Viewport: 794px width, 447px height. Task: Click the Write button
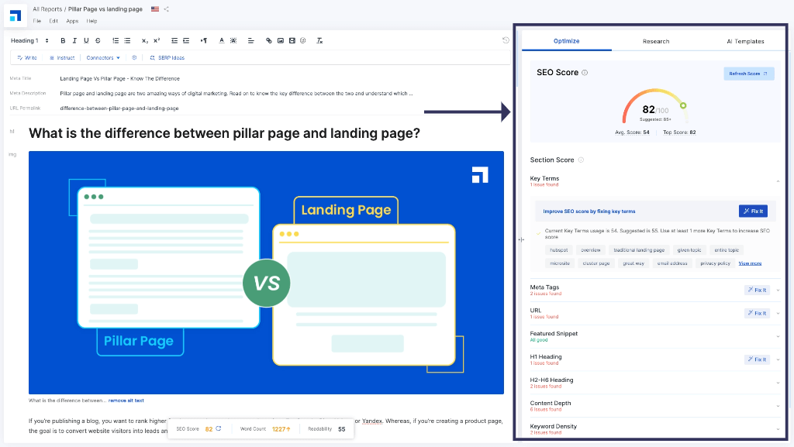[27, 57]
